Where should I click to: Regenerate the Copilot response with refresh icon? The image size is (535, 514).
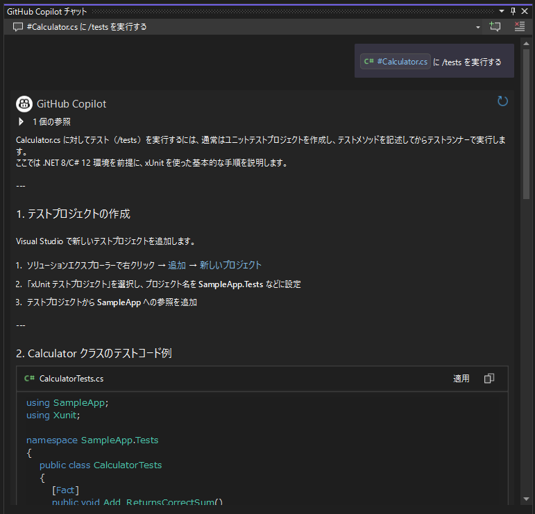point(502,101)
